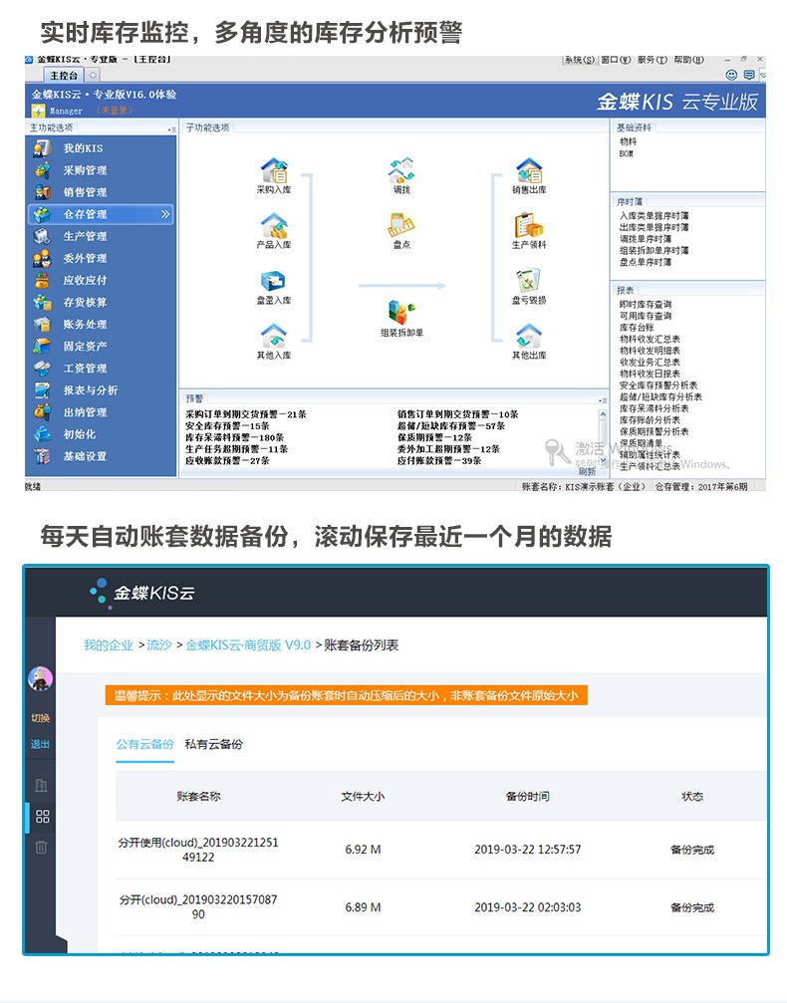Open the 其他入库 other receipt icon
Image resolution: width=787 pixels, height=1003 pixels.
(274, 336)
